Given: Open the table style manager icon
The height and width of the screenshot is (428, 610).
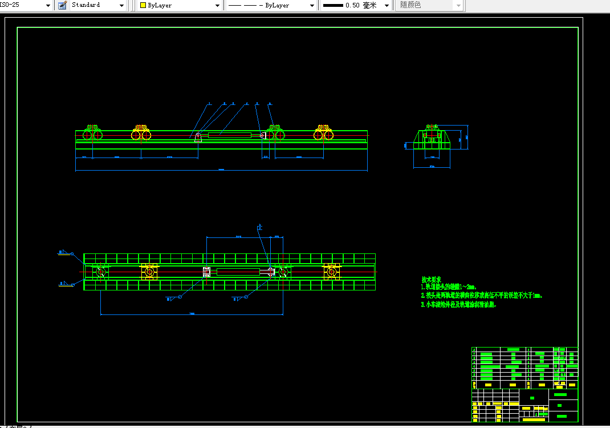Looking at the screenshot, I should [x=62, y=5].
